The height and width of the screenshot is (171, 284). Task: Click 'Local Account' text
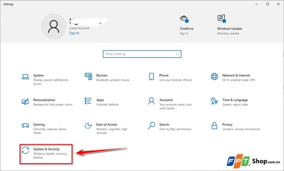79,28
